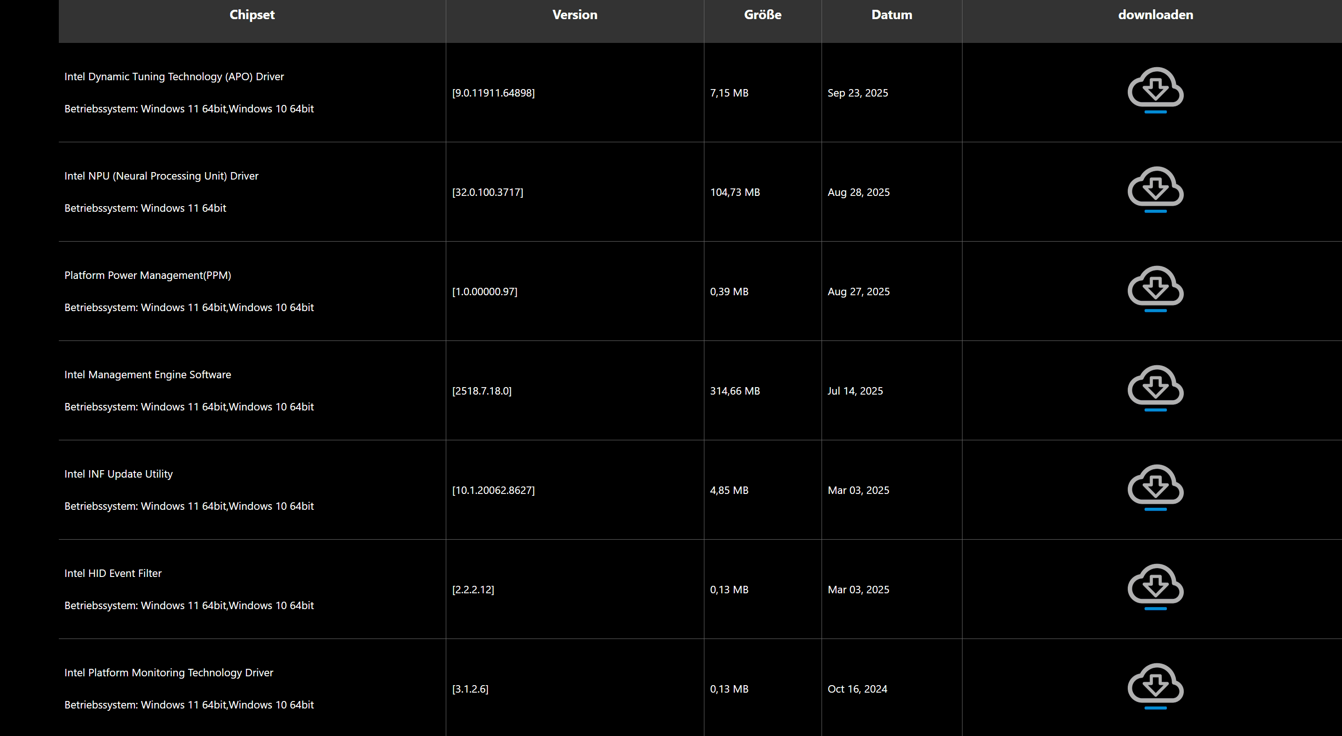The width and height of the screenshot is (1342, 736).
Task: Click version number [9.0.11911.64898]
Action: [x=493, y=93]
